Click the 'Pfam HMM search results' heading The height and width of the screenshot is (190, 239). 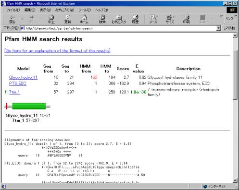[43, 39]
